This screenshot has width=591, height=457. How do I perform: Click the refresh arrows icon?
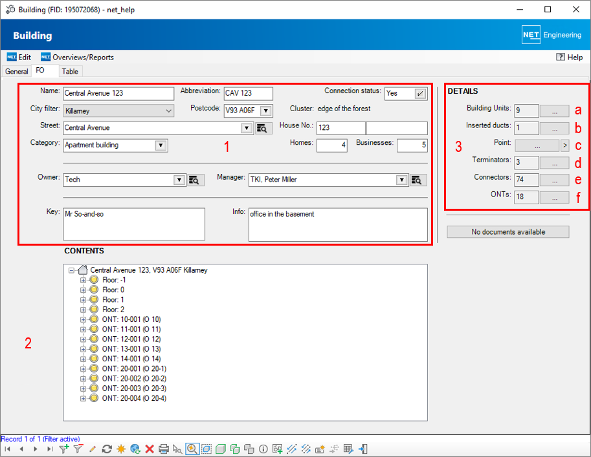click(x=107, y=449)
